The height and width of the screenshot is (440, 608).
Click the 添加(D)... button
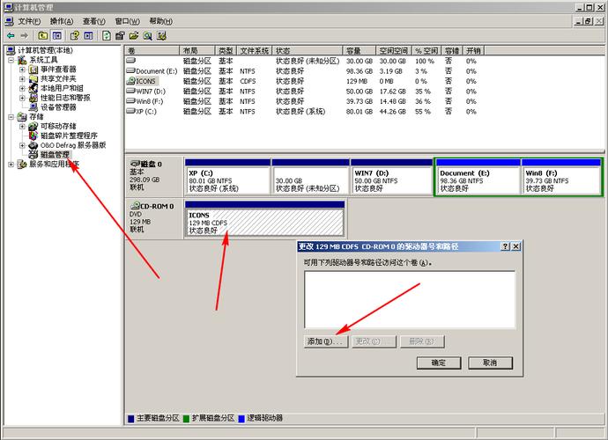326,341
